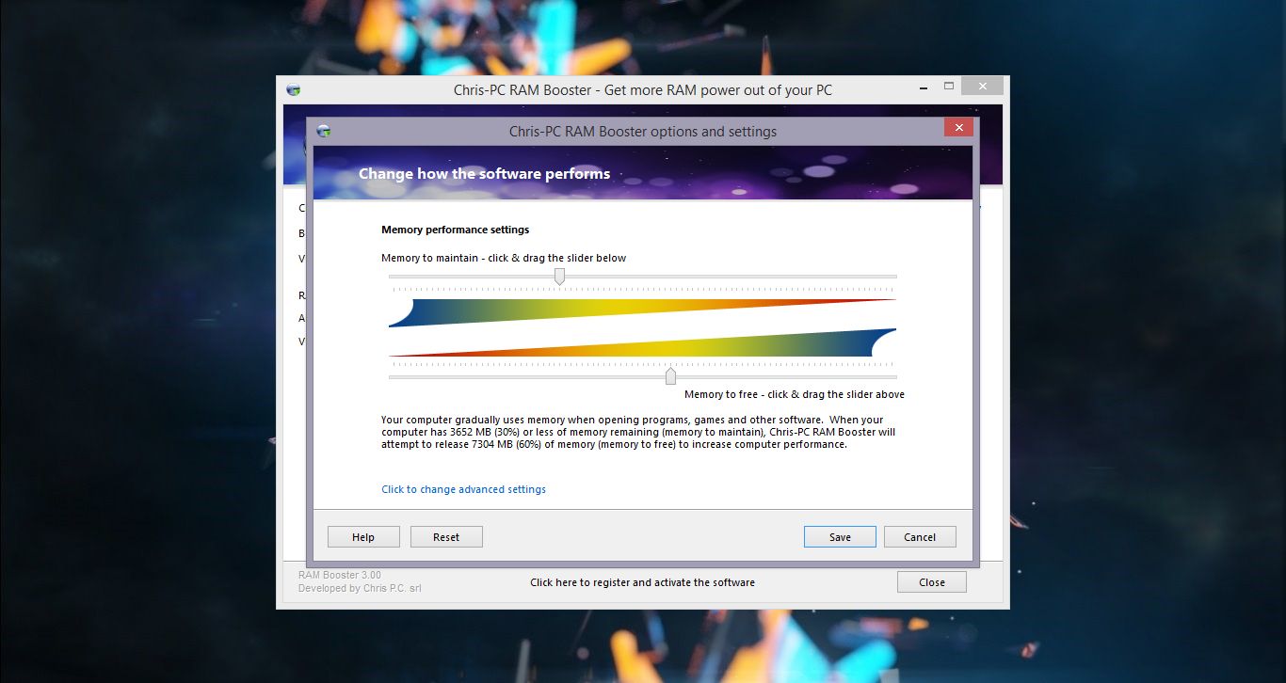
Task: Click the options dialog title bar icon
Action: (x=324, y=131)
